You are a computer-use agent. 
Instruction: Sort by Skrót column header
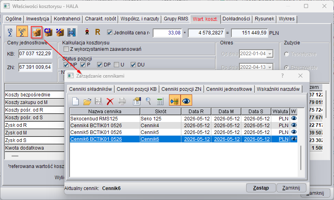[161, 112]
